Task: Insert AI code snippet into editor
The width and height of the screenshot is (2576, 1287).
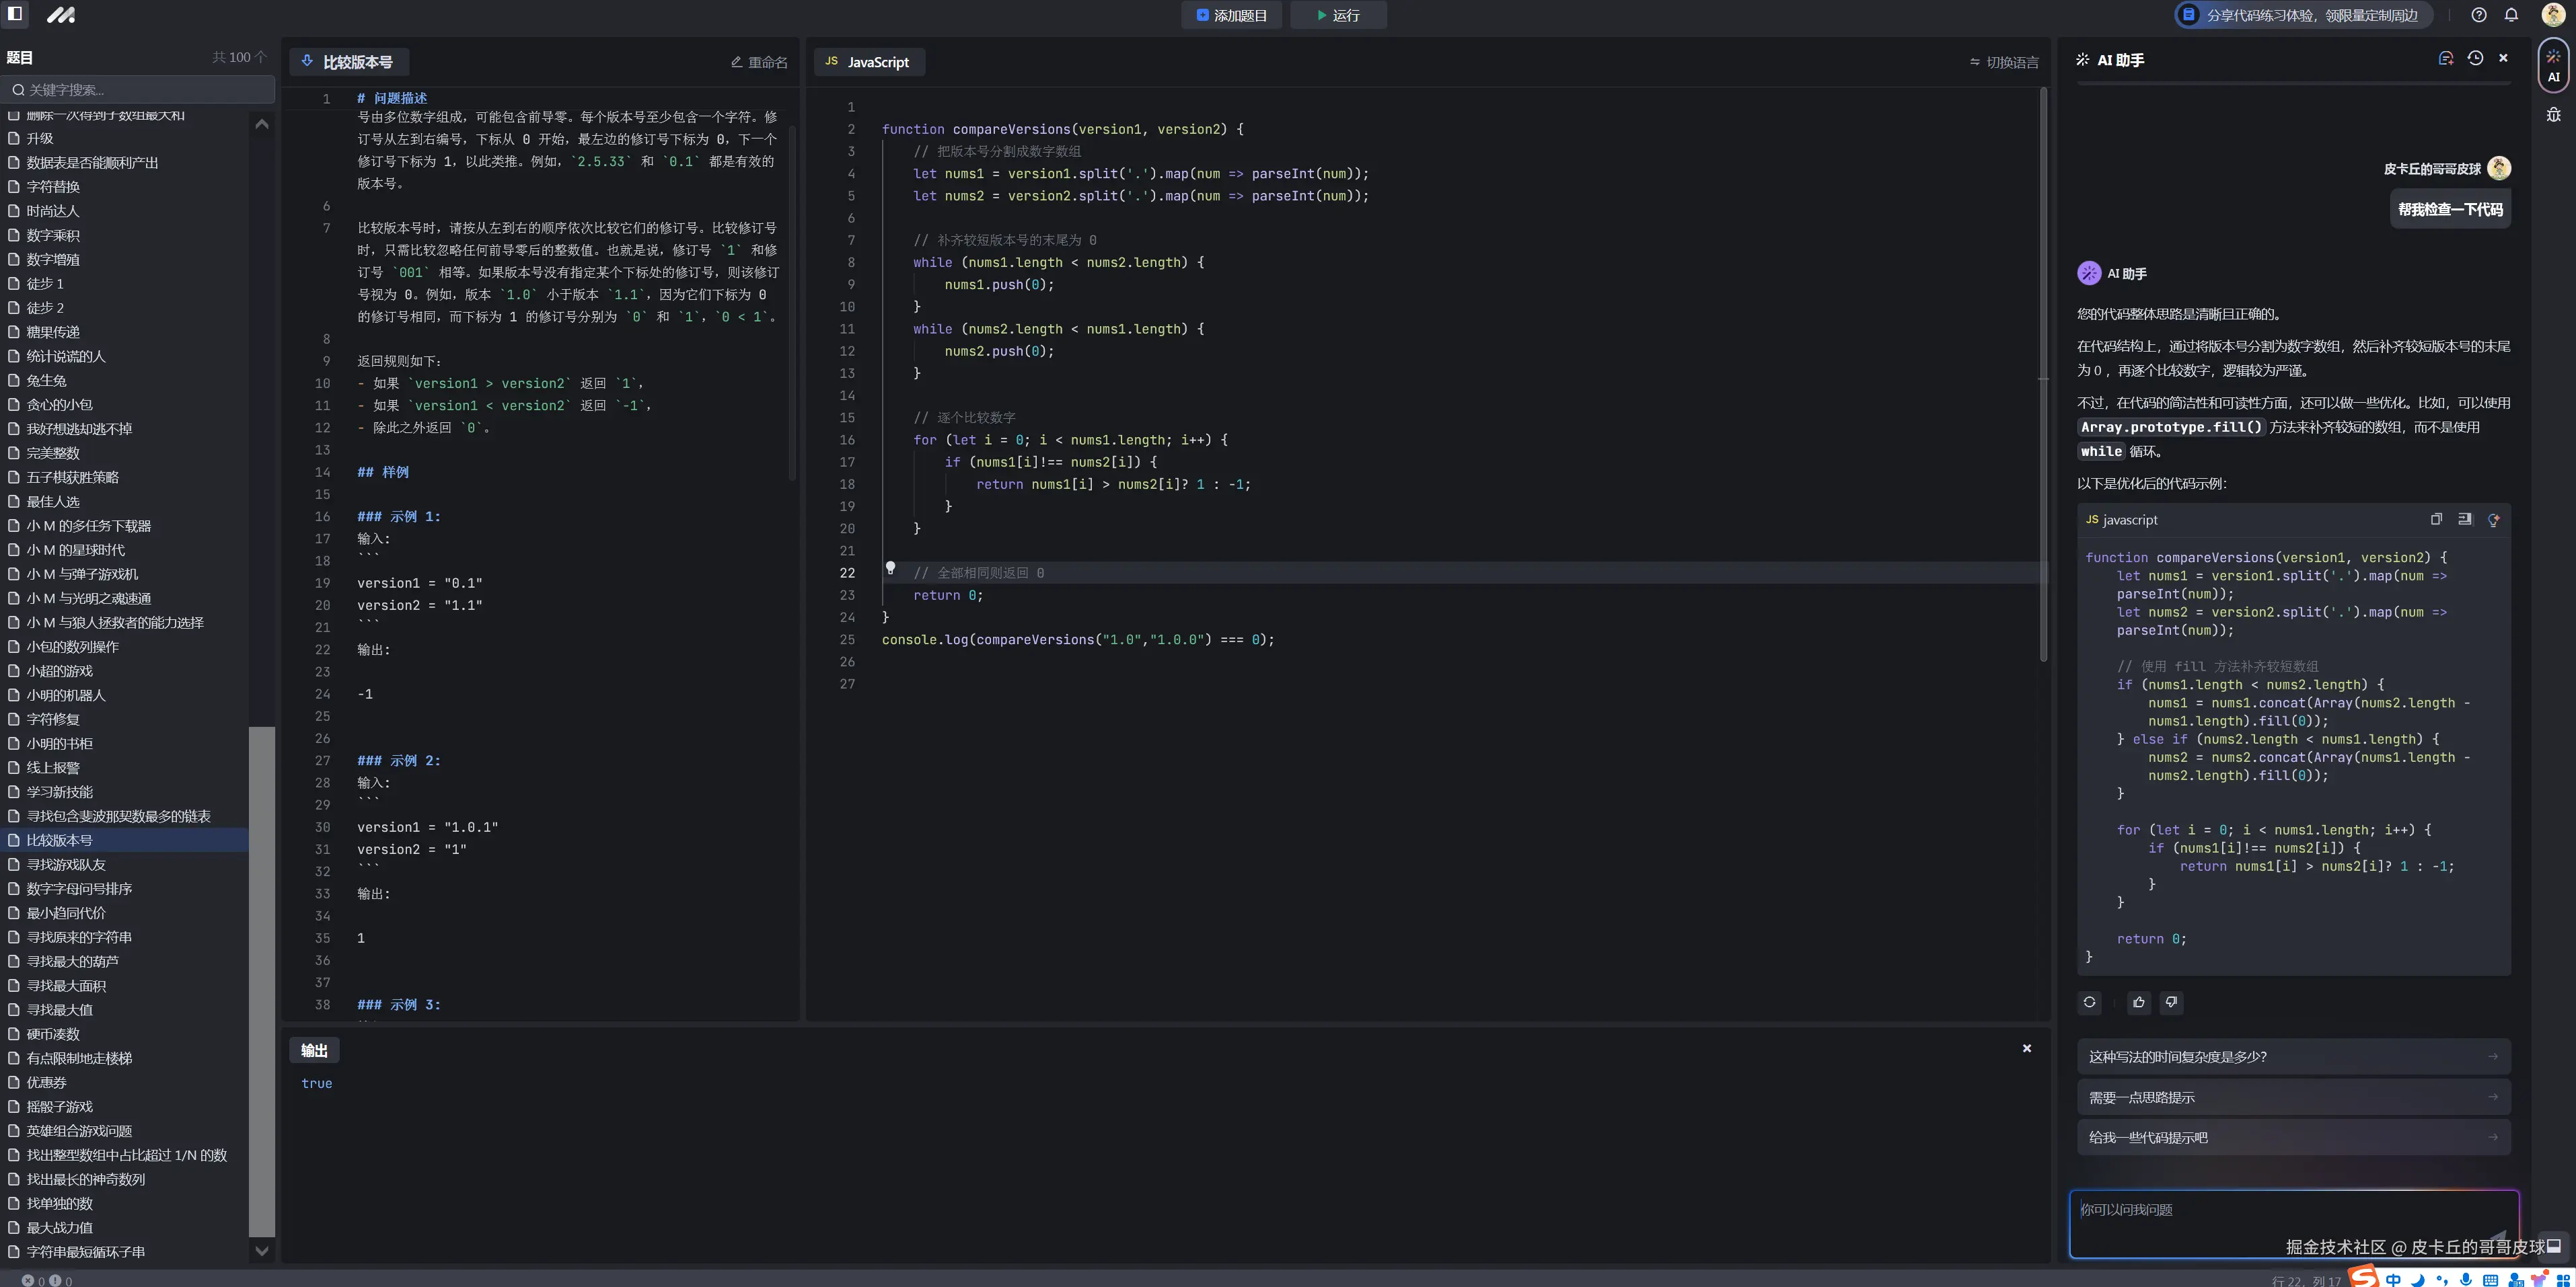Action: click(2464, 520)
